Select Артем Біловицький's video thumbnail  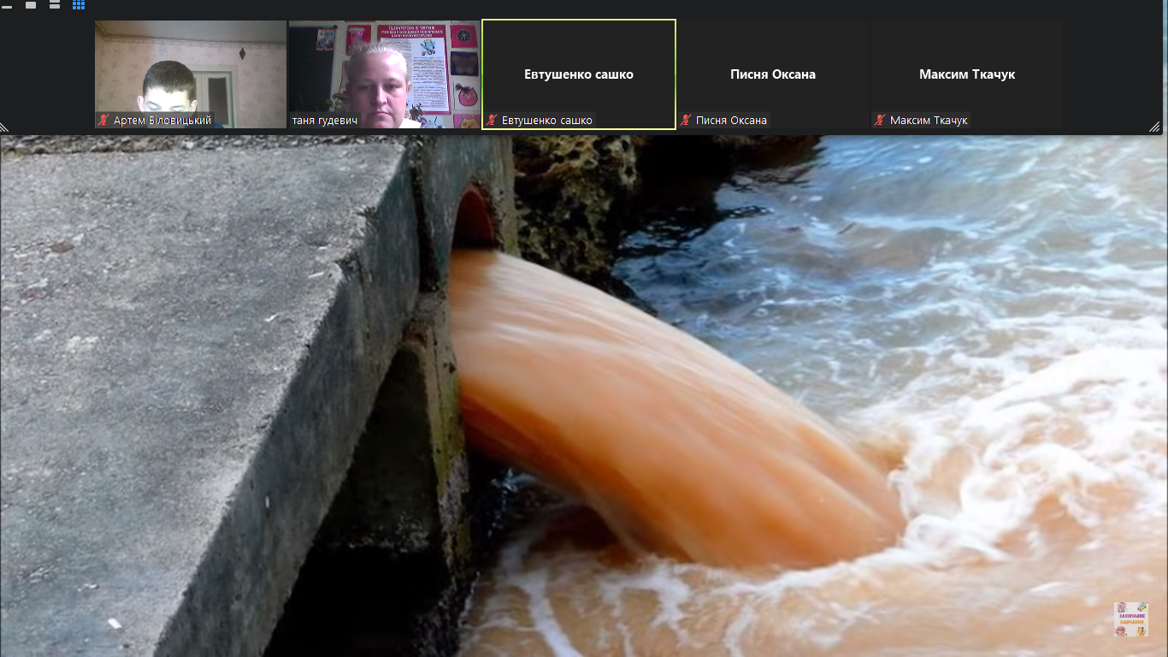pyautogui.click(x=191, y=74)
